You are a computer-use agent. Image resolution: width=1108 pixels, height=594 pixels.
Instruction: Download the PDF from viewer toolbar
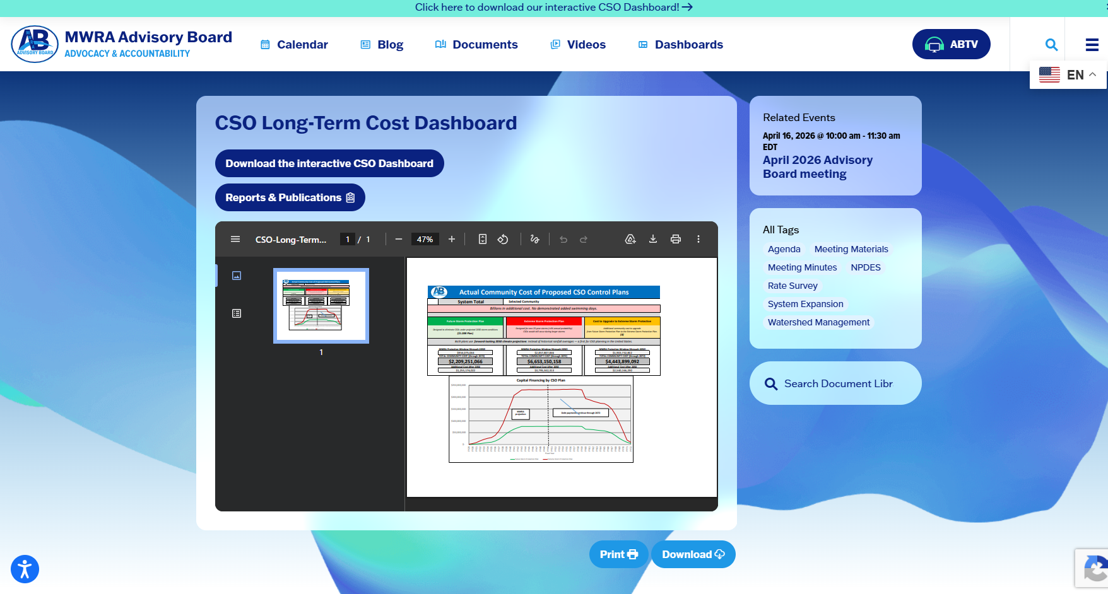pyautogui.click(x=653, y=239)
